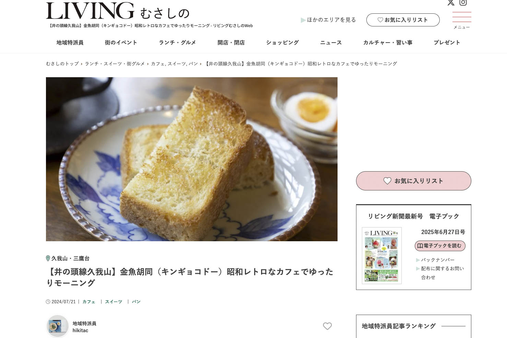
Task: Click the カフェ category tag
Action: (x=89, y=302)
